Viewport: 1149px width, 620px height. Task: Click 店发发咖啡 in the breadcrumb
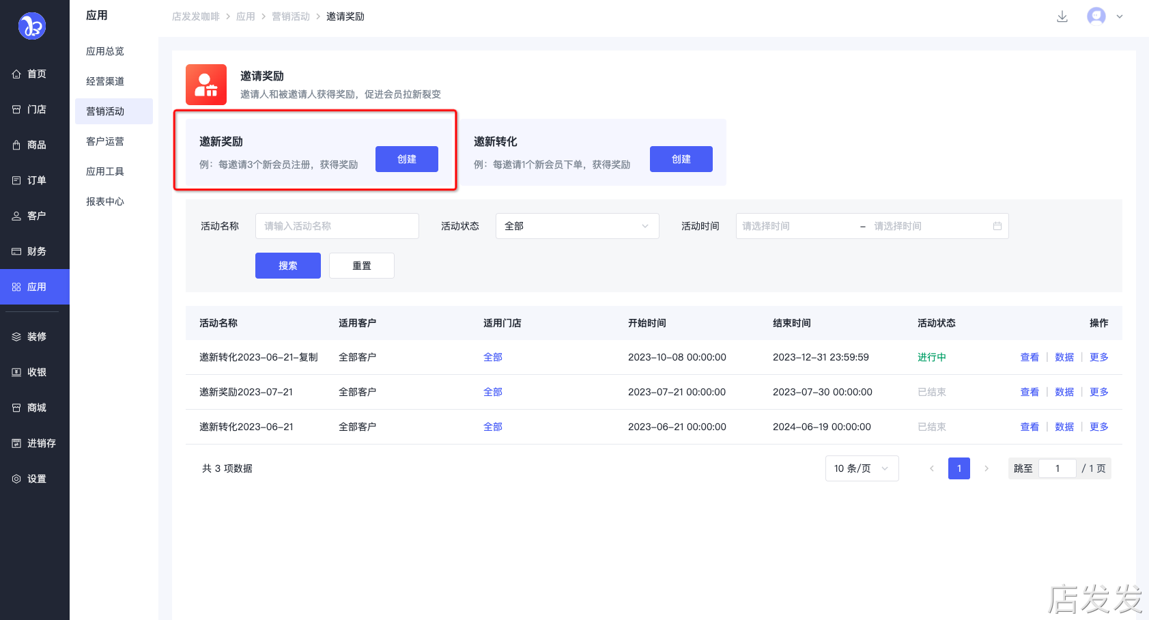coord(196,16)
